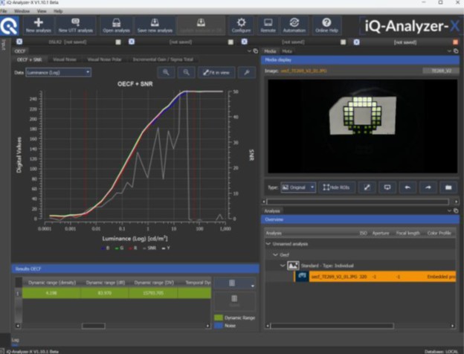Click the blue Noise legend swatch
464x354 pixels.
pos(219,325)
